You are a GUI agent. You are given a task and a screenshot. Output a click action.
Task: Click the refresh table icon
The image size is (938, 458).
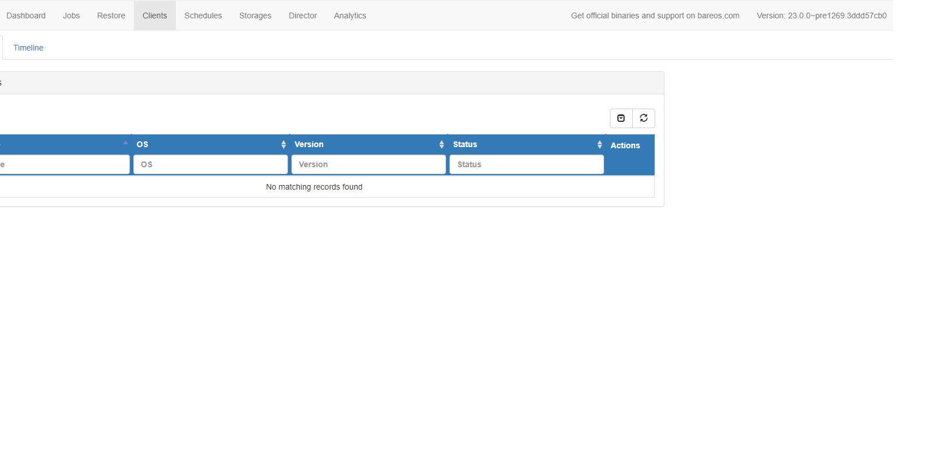[x=644, y=118]
